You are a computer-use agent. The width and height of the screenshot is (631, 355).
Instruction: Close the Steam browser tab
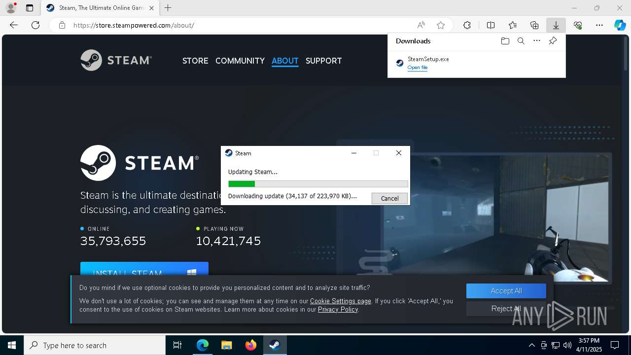[x=151, y=8]
